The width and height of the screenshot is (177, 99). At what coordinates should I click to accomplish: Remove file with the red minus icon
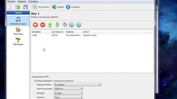point(43,25)
